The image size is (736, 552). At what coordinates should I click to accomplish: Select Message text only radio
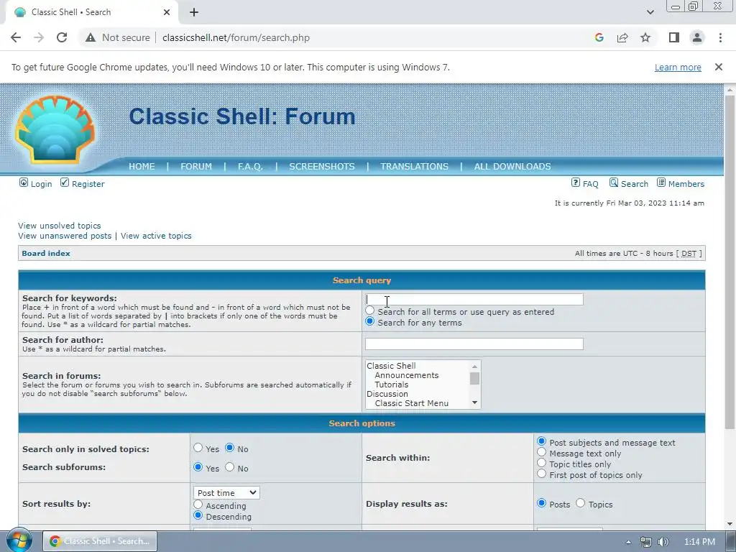[x=542, y=452]
